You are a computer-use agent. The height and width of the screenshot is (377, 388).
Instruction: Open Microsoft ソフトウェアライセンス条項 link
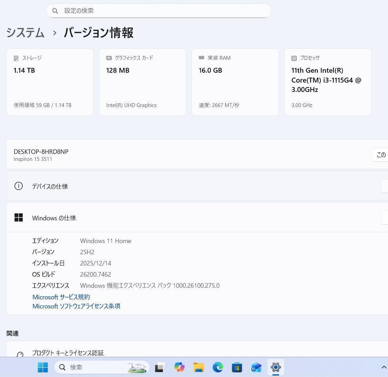tap(76, 306)
